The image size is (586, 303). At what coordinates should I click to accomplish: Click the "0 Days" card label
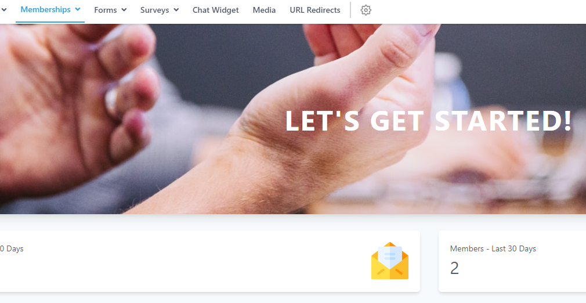[x=12, y=249]
